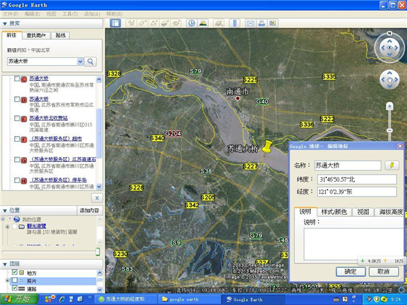Check the box for search result G
Screen dimensions: 407x305
(17, 159)
